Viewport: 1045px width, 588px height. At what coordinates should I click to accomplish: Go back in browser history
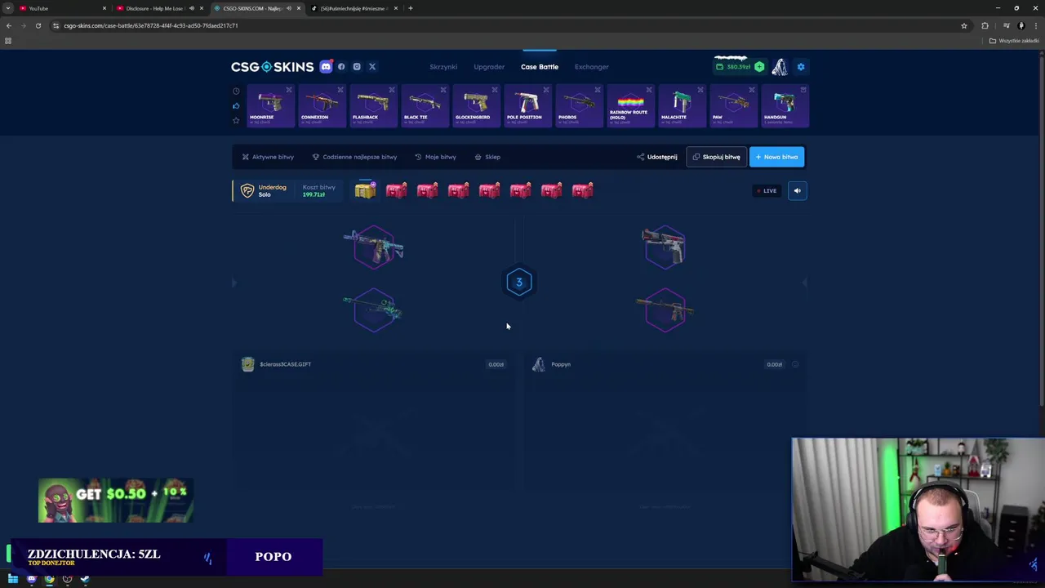[9, 25]
